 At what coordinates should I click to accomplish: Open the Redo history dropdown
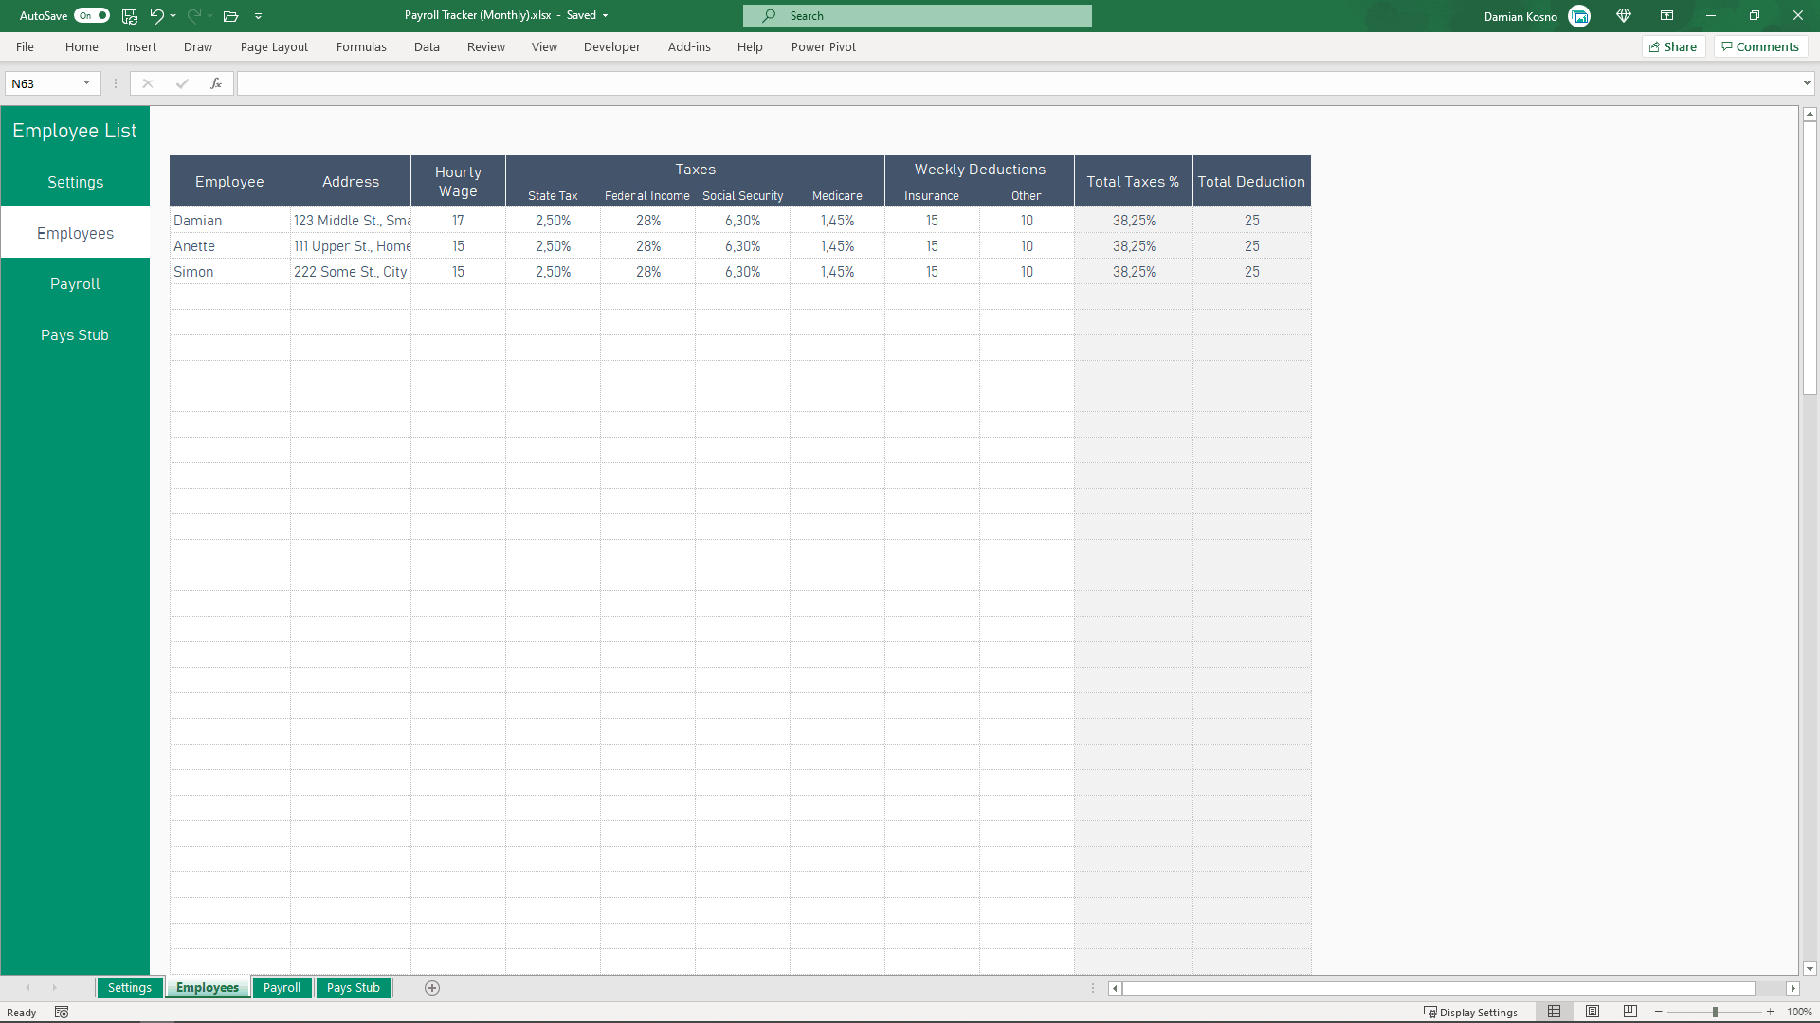point(210,16)
